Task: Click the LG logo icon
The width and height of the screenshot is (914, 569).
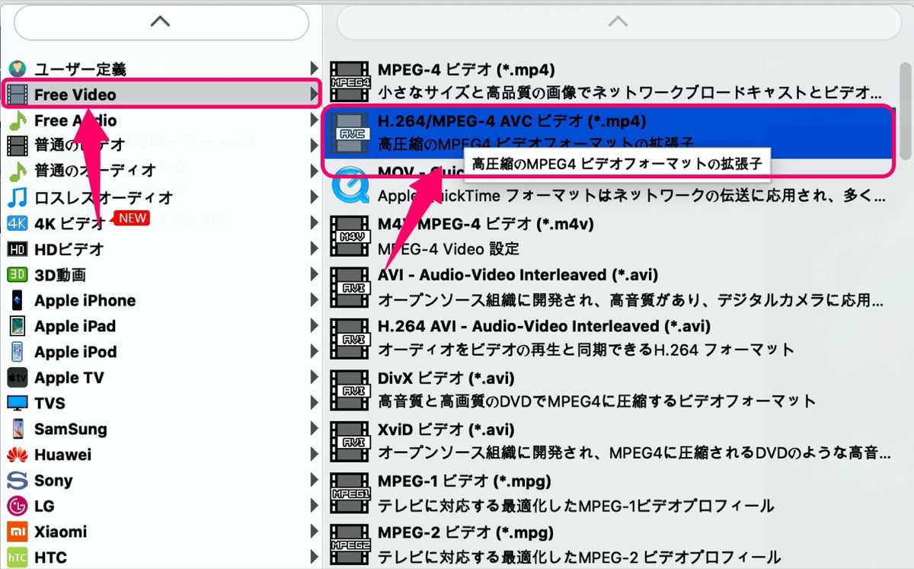Action: [x=17, y=506]
